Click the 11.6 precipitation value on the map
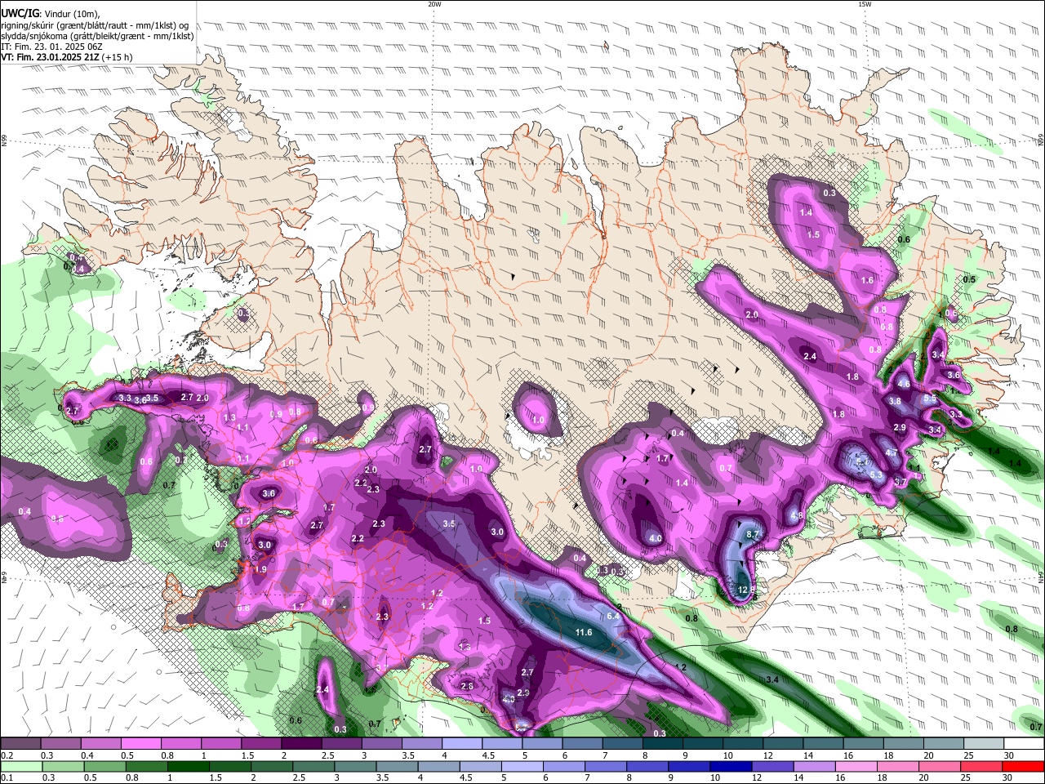The width and height of the screenshot is (1045, 784). 584,632
